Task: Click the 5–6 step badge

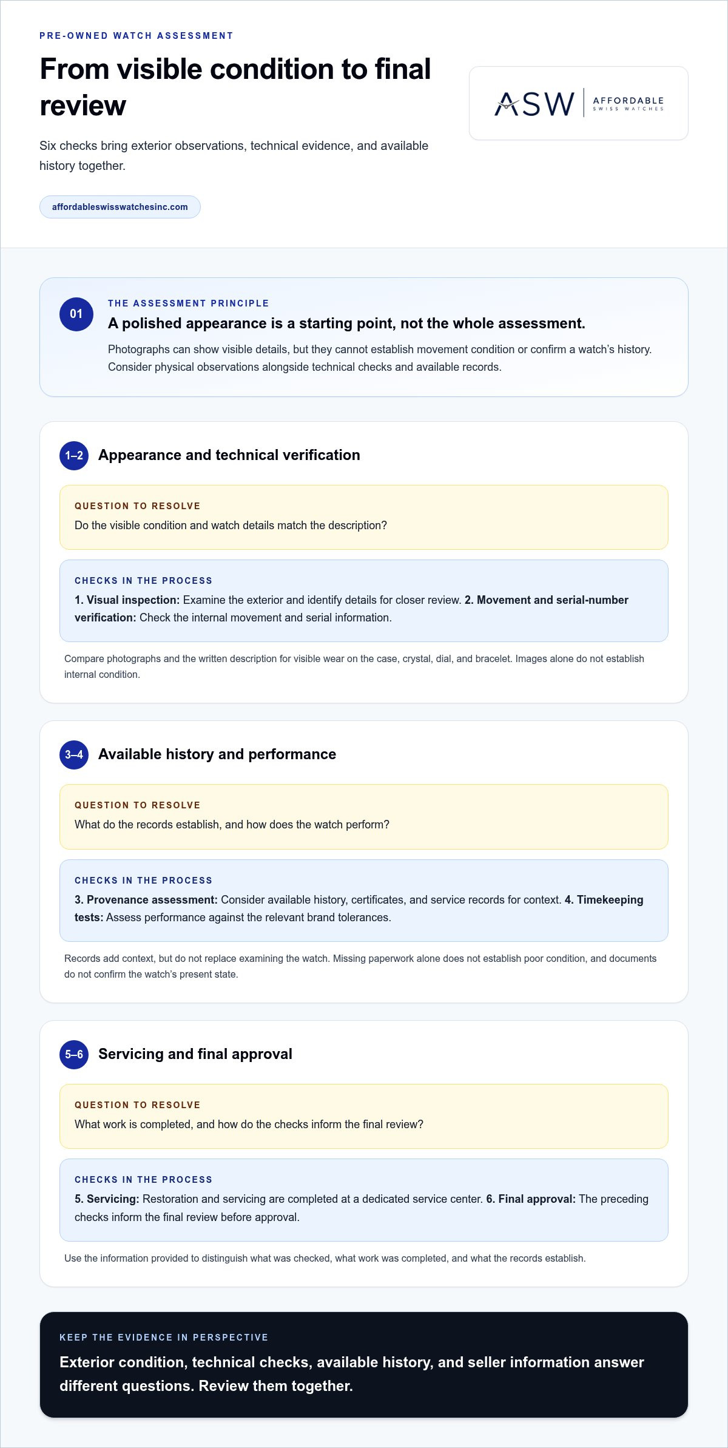Action: tap(74, 1054)
